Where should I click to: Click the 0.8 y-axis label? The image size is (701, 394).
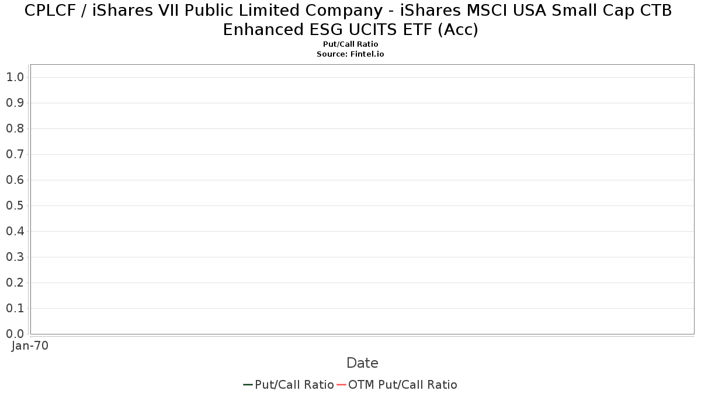click(x=15, y=128)
